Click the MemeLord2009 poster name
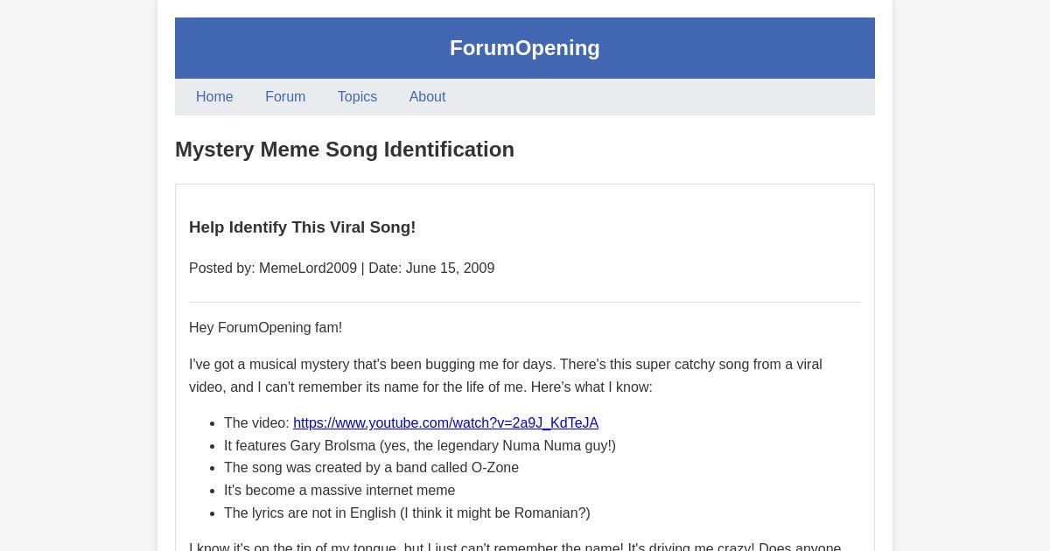The width and height of the screenshot is (1050, 551). (x=308, y=268)
